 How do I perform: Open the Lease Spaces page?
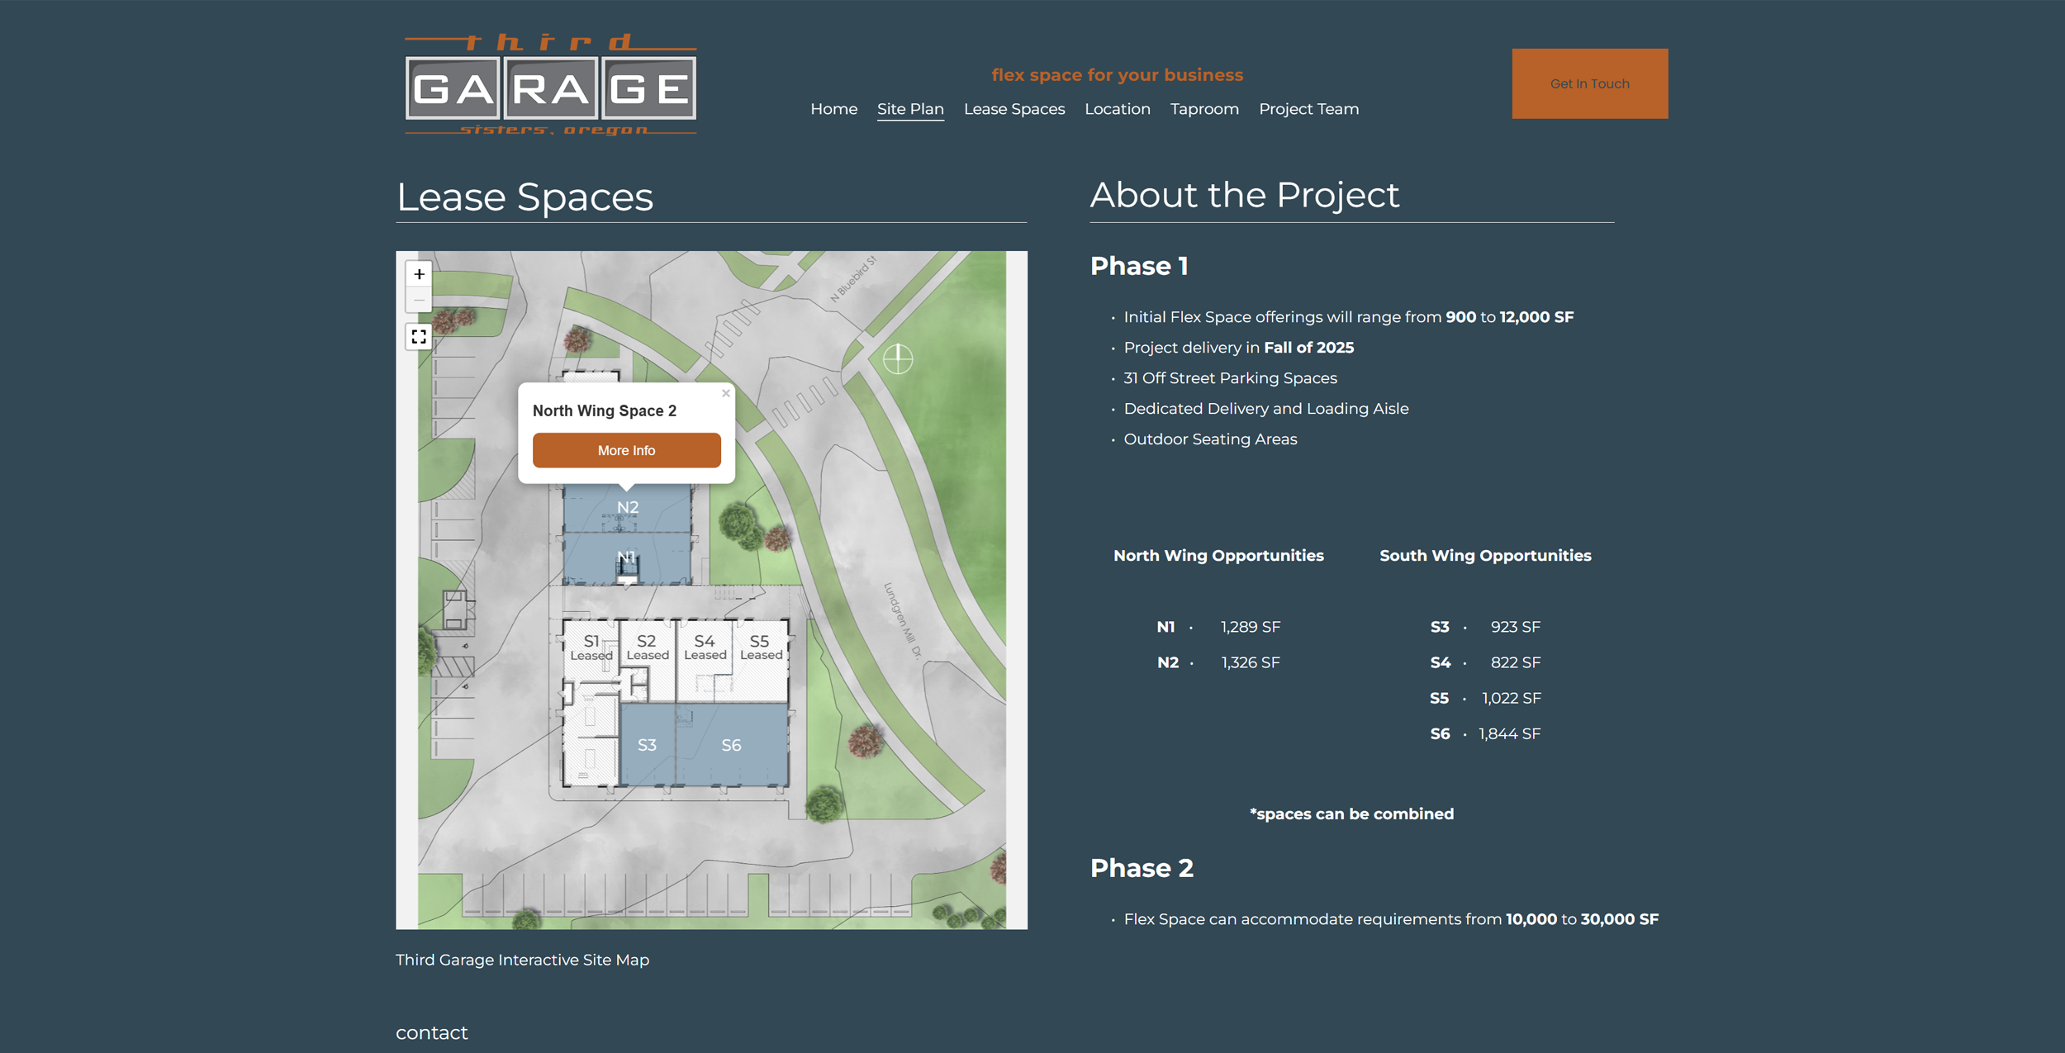click(1014, 108)
